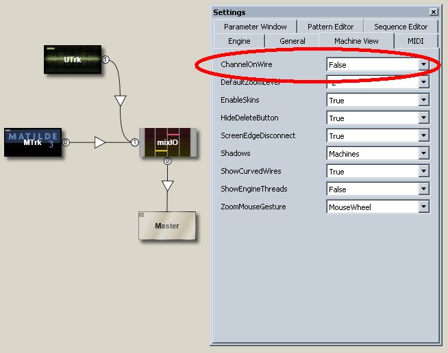Open the ChannelOnWire dropdown

tap(423, 65)
